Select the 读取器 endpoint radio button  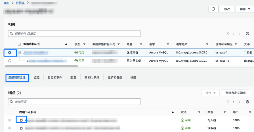[10, 128]
